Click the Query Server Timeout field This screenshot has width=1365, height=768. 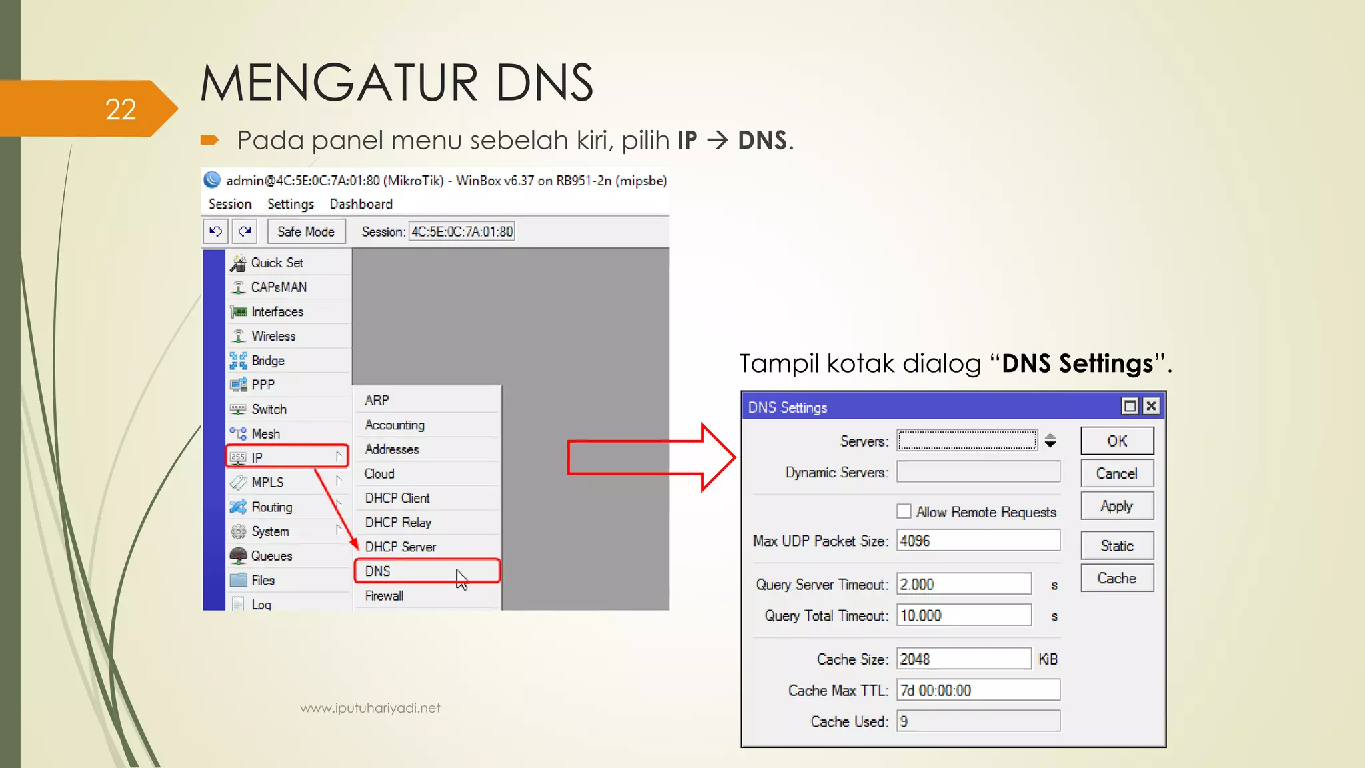[964, 583]
